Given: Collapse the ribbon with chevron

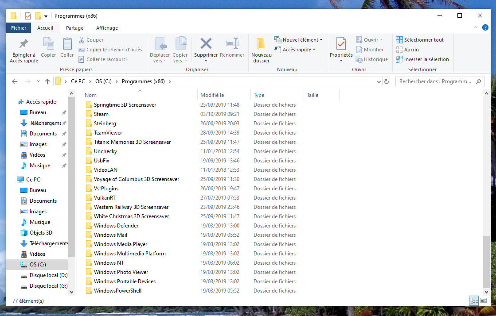Looking at the screenshot, I should point(476,28).
